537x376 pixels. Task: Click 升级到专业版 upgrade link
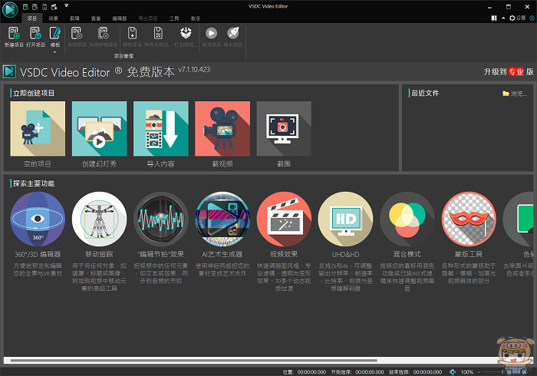pyautogui.click(x=509, y=71)
